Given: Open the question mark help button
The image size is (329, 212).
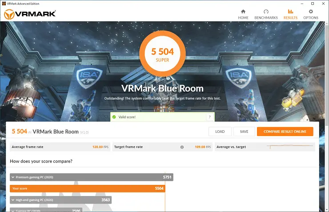Looking at the screenshot, I should click(210, 117).
